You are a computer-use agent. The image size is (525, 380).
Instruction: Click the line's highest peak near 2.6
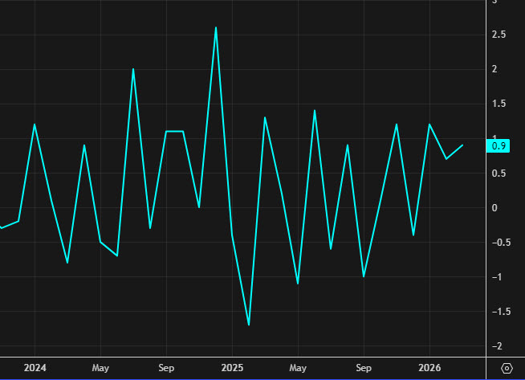click(216, 27)
